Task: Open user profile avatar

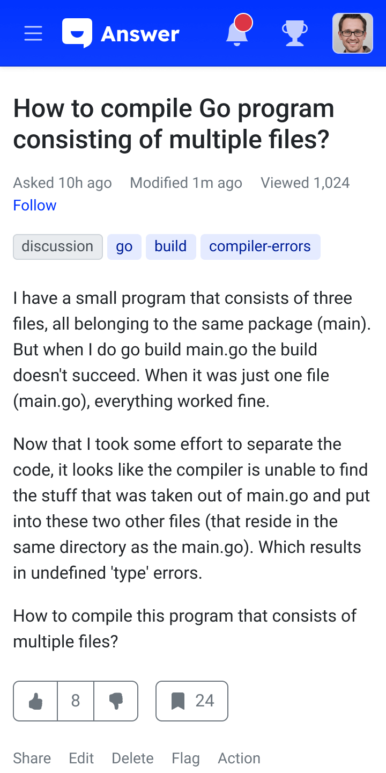Action: pyautogui.click(x=352, y=33)
